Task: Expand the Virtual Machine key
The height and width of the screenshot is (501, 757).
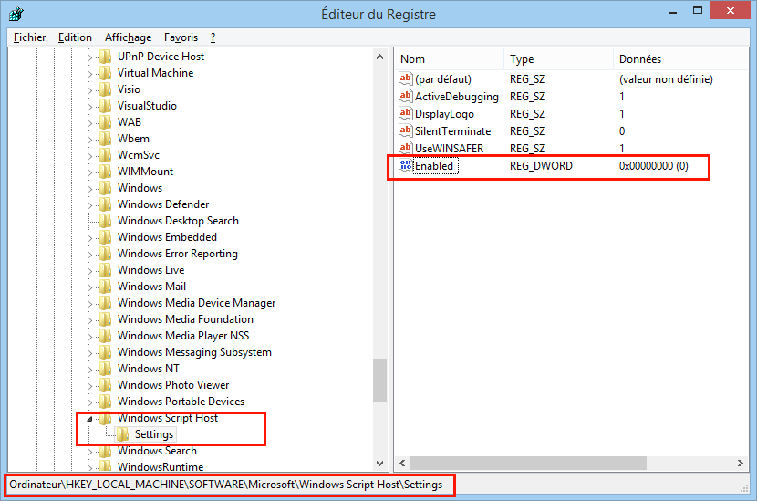Action: pos(89,74)
